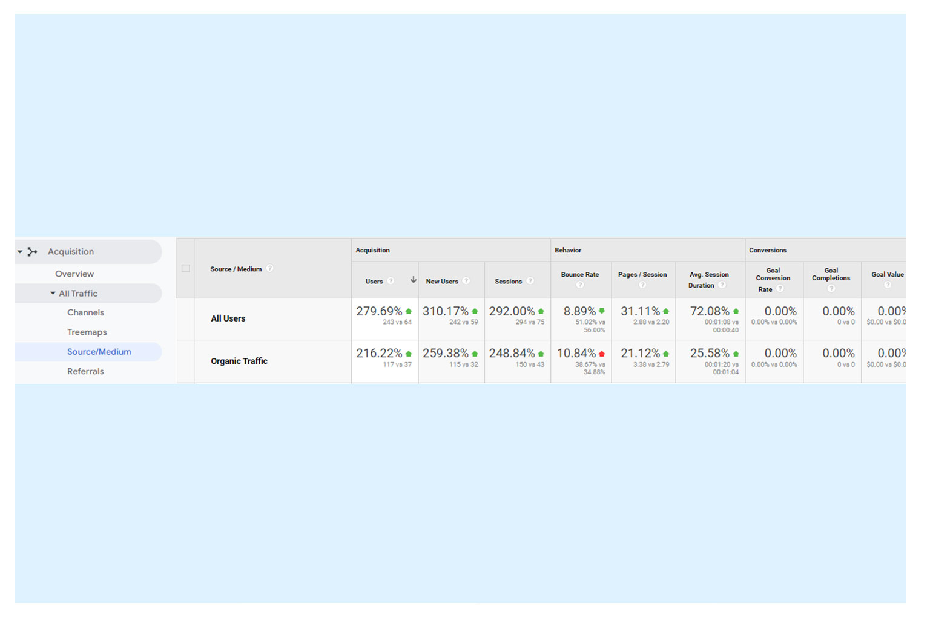This screenshot has width=930, height=620.
Task: Click the Acquisition branching icon in sidebar
Action: pyautogui.click(x=32, y=251)
